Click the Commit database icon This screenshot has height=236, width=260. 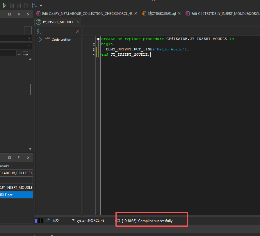[x=12, y=6]
